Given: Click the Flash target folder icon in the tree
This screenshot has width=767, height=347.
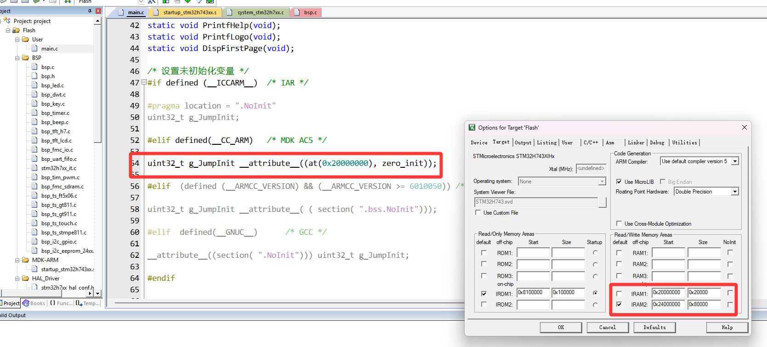Looking at the screenshot, I should [16, 30].
